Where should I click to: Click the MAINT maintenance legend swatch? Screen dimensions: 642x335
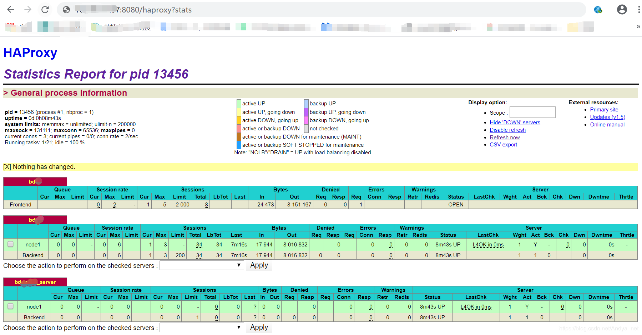(239, 137)
